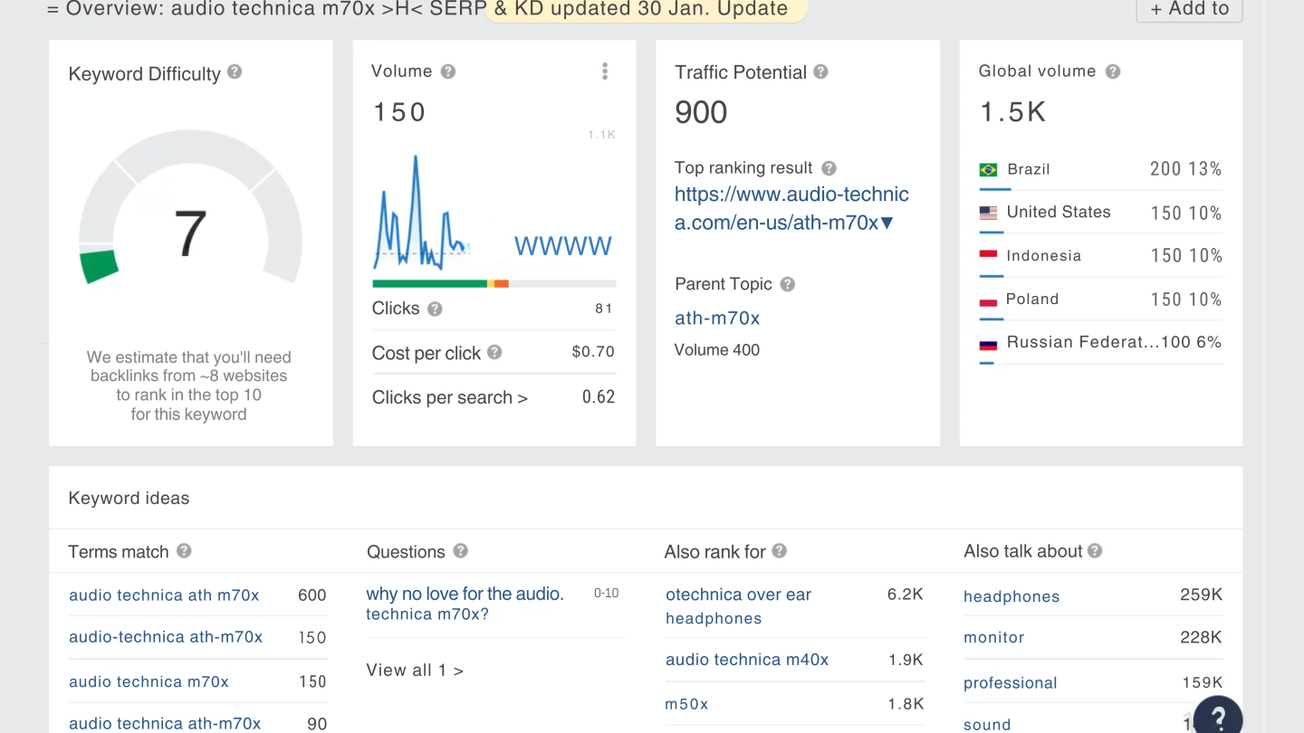This screenshot has width=1304, height=733.
Task: Open the headphones topic link
Action: pos(1012,596)
